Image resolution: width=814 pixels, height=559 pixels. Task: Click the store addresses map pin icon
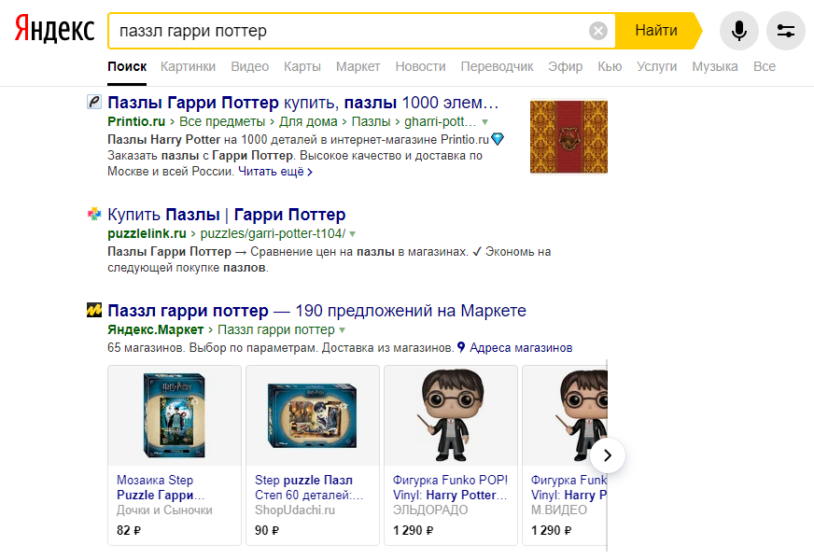tap(461, 347)
